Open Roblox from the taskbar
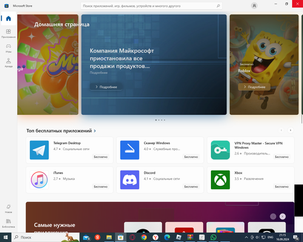The width and height of the screenshot is (303, 242). click(x=179, y=237)
